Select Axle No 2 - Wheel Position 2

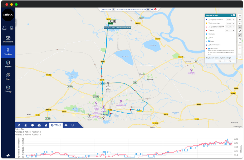(28, 132)
